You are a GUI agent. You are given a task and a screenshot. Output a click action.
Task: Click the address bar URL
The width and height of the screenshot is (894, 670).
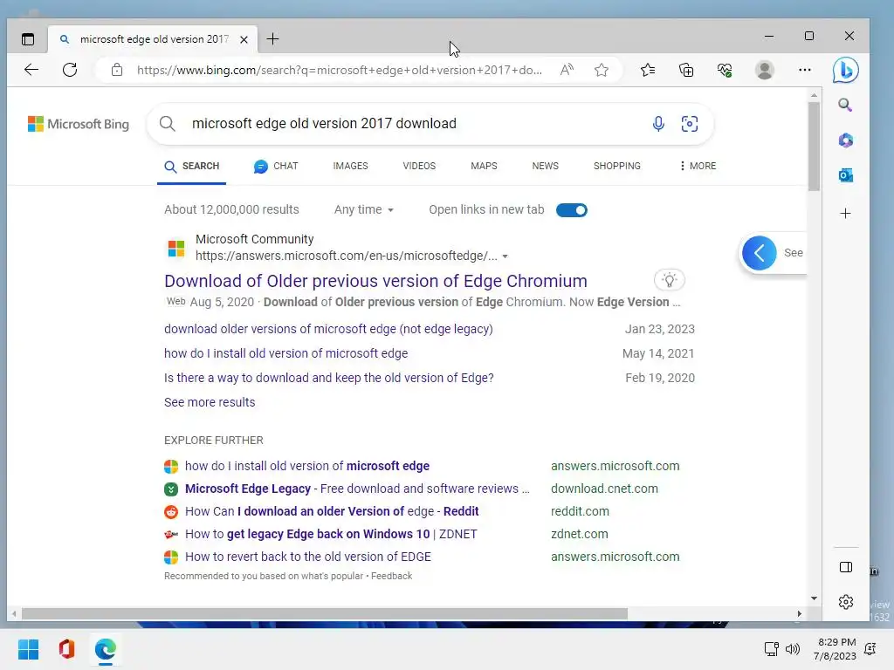[340, 70]
